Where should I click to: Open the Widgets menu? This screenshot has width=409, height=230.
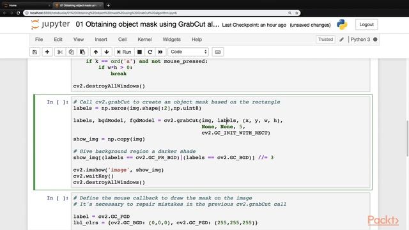[171, 40]
